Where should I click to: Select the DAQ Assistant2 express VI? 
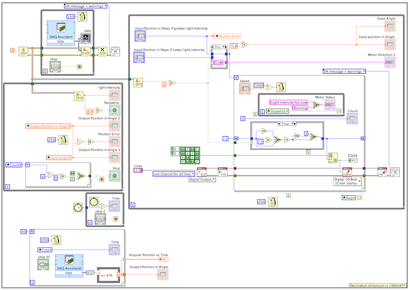[x=69, y=266]
